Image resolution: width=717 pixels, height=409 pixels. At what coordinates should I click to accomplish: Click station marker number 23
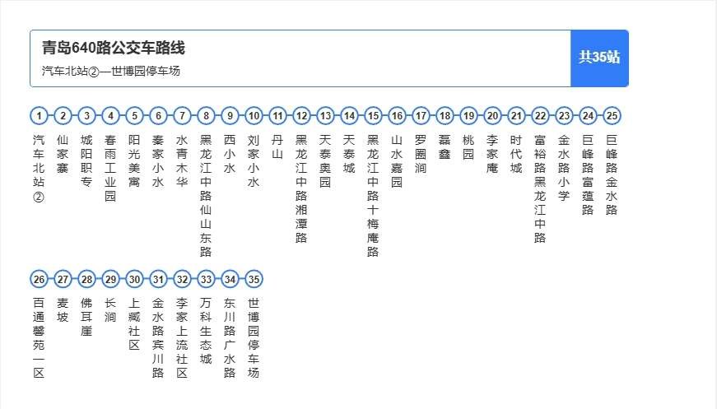(564, 115)
